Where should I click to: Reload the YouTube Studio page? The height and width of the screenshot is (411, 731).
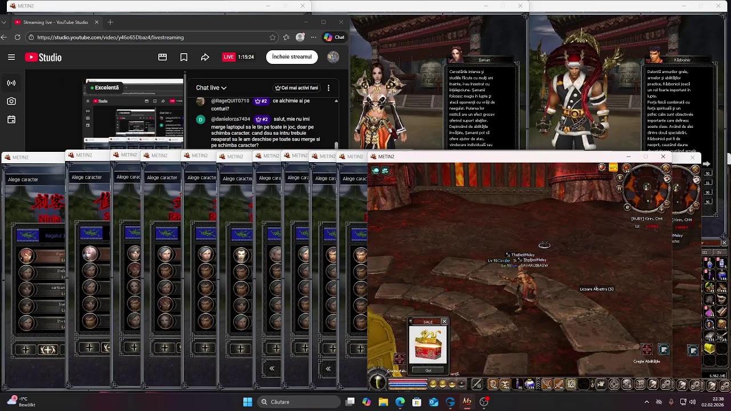(x=18, y=37)
